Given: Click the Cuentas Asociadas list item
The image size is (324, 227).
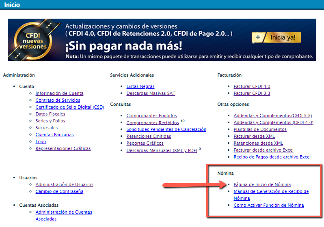Looking at the screenshot, I should (x=39, y=205).
